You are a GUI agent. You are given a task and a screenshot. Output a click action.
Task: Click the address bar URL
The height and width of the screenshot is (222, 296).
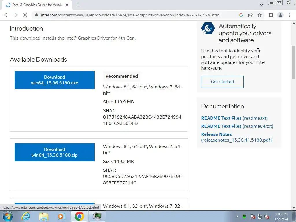pyautogui.click(x=130, y=15)
